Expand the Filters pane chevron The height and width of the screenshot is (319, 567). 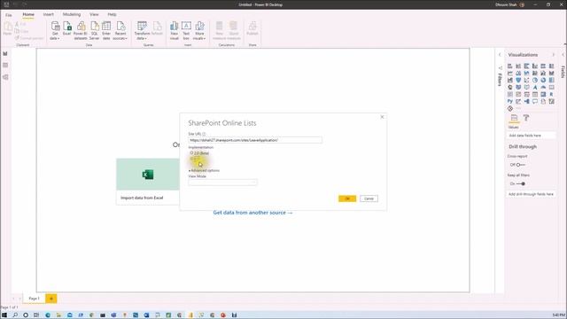500,55
